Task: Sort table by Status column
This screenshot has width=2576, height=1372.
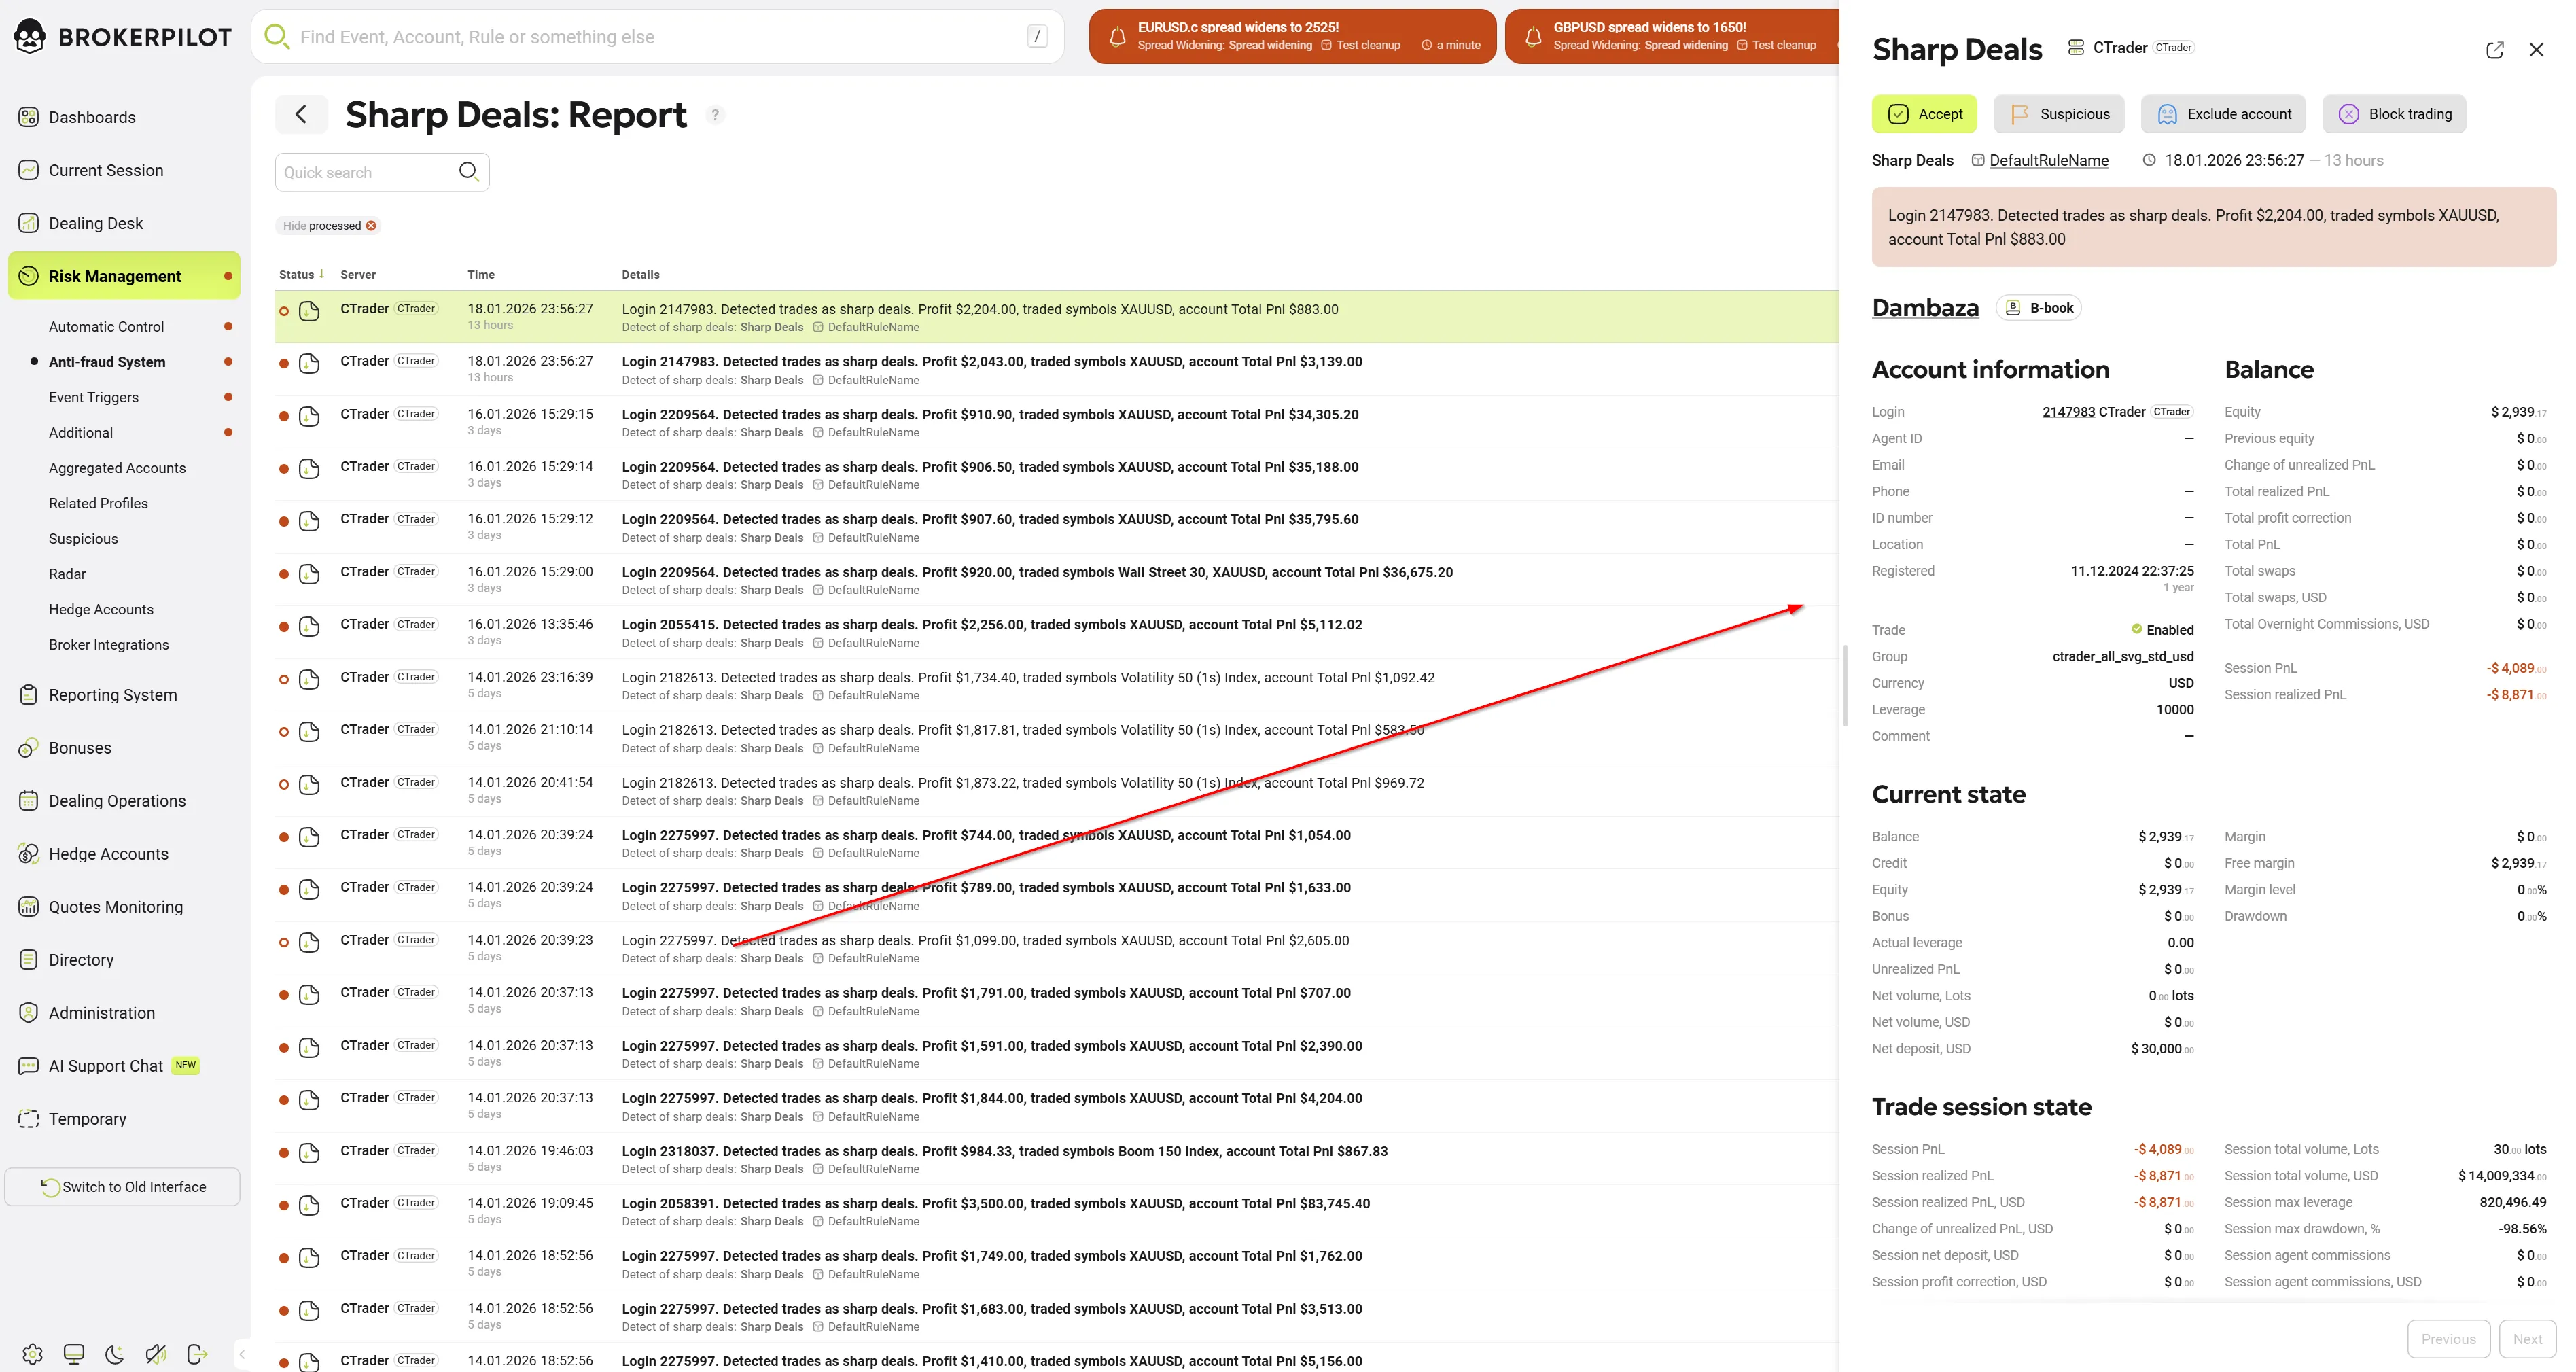Action: 297,275
